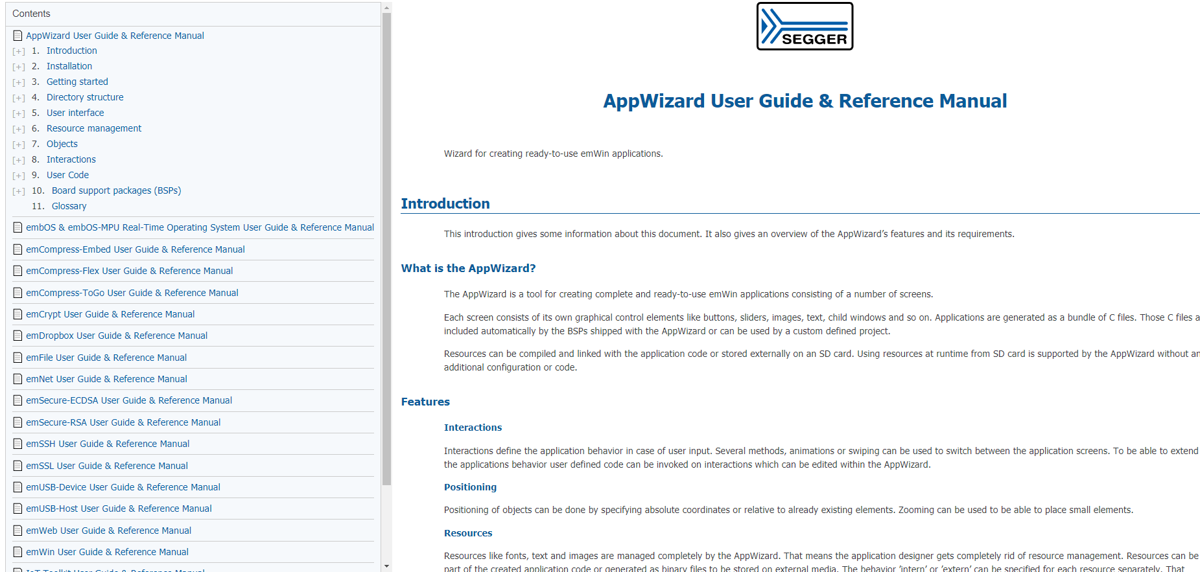Expand the Installation chapter node
1200x572 pixels.
click(x=19, y=67)
